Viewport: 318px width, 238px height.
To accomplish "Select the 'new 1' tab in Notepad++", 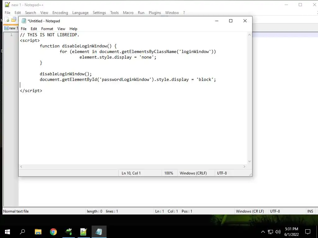I will click(x=11, y=28).
